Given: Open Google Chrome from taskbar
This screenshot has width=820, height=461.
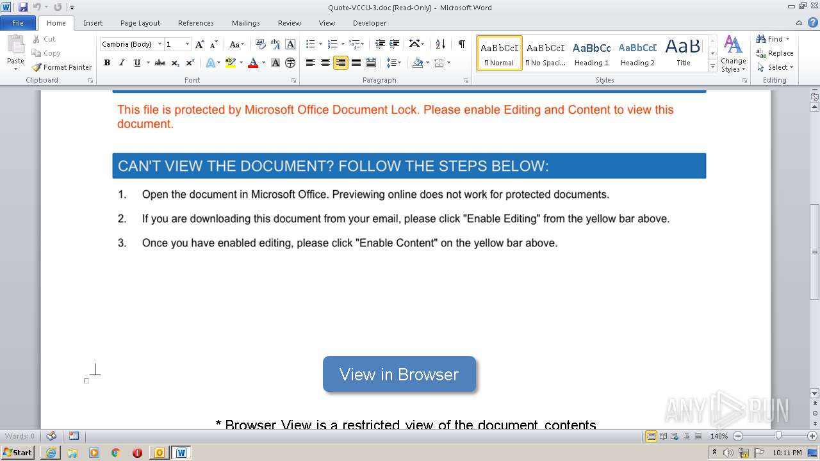Looking at the screenshot, I should 115,453.
